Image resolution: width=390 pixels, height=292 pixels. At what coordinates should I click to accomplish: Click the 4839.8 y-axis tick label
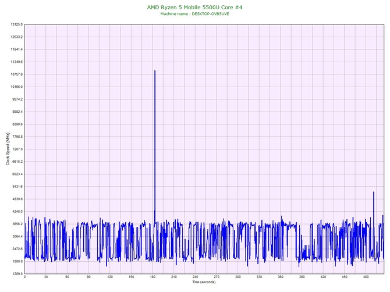tap(17, 199)
